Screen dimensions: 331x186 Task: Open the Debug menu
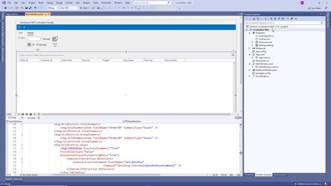(50, 3)
